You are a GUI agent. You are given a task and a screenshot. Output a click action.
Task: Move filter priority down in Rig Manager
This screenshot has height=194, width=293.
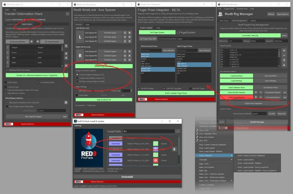(284, 65)
